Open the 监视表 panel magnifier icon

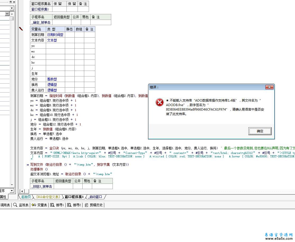[x=15, y=205]
